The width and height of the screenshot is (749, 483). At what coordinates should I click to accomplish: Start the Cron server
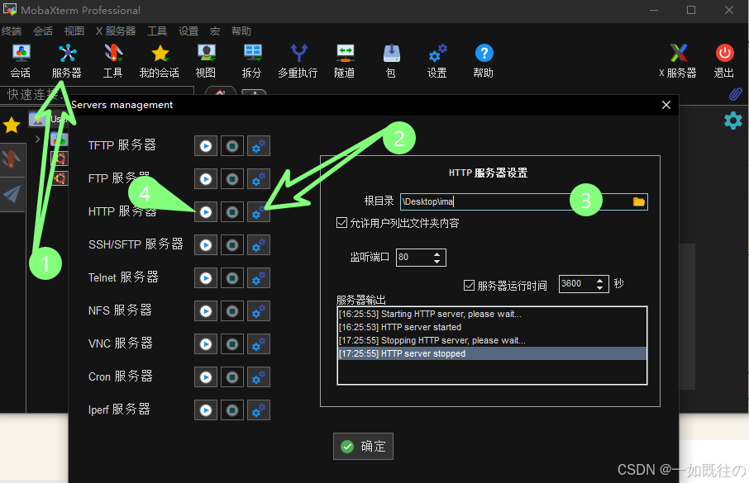coord(206,377)
